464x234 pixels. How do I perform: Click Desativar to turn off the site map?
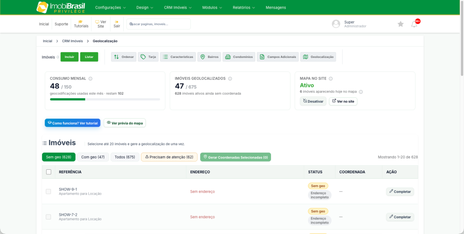click(x=313, y=101)
